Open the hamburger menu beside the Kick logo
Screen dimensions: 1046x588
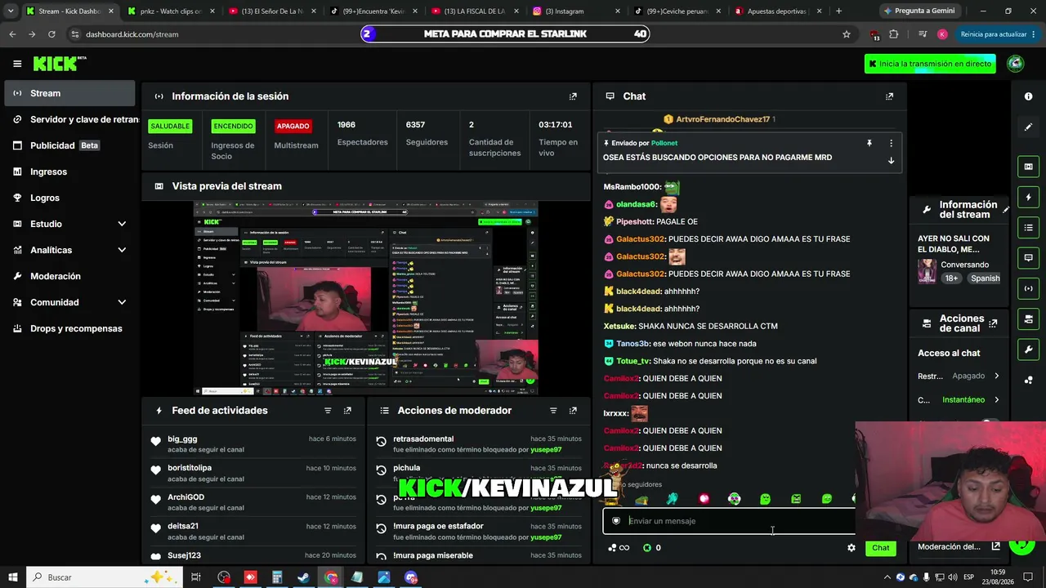click(17, 64)
